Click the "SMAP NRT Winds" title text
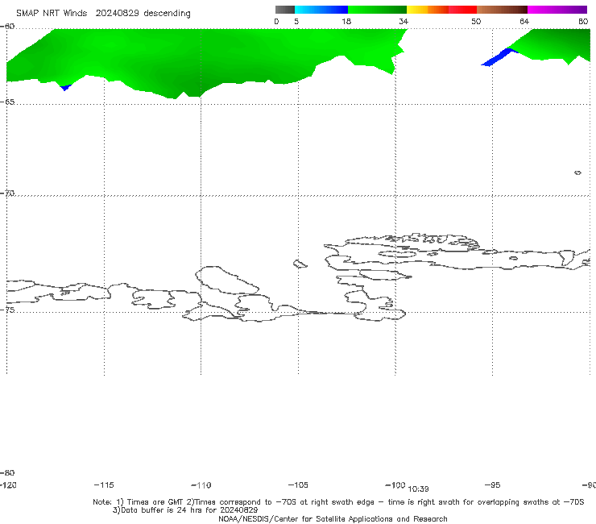The height and width of the screenshot is (524, 596). pyautogui.click(x=52, y=13)
